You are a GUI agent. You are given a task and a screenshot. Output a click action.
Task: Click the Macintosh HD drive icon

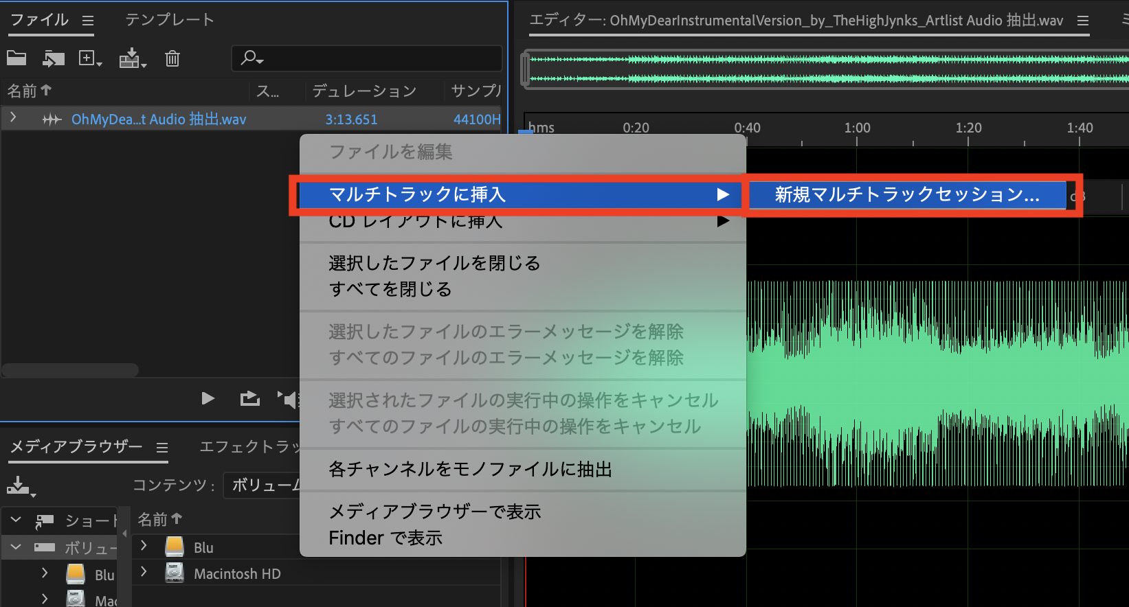[x=175, y=573]
